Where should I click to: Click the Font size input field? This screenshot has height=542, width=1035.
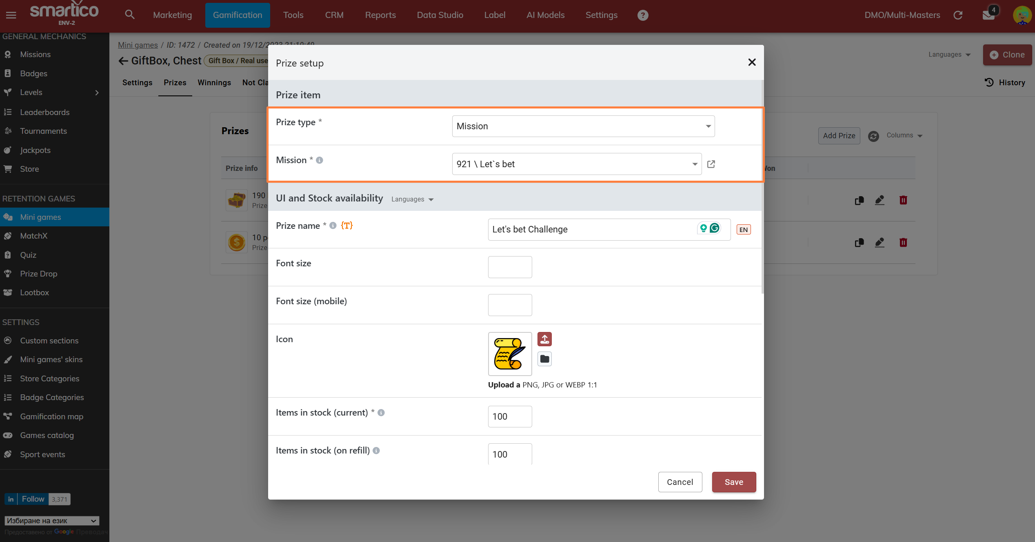point(510,267)
